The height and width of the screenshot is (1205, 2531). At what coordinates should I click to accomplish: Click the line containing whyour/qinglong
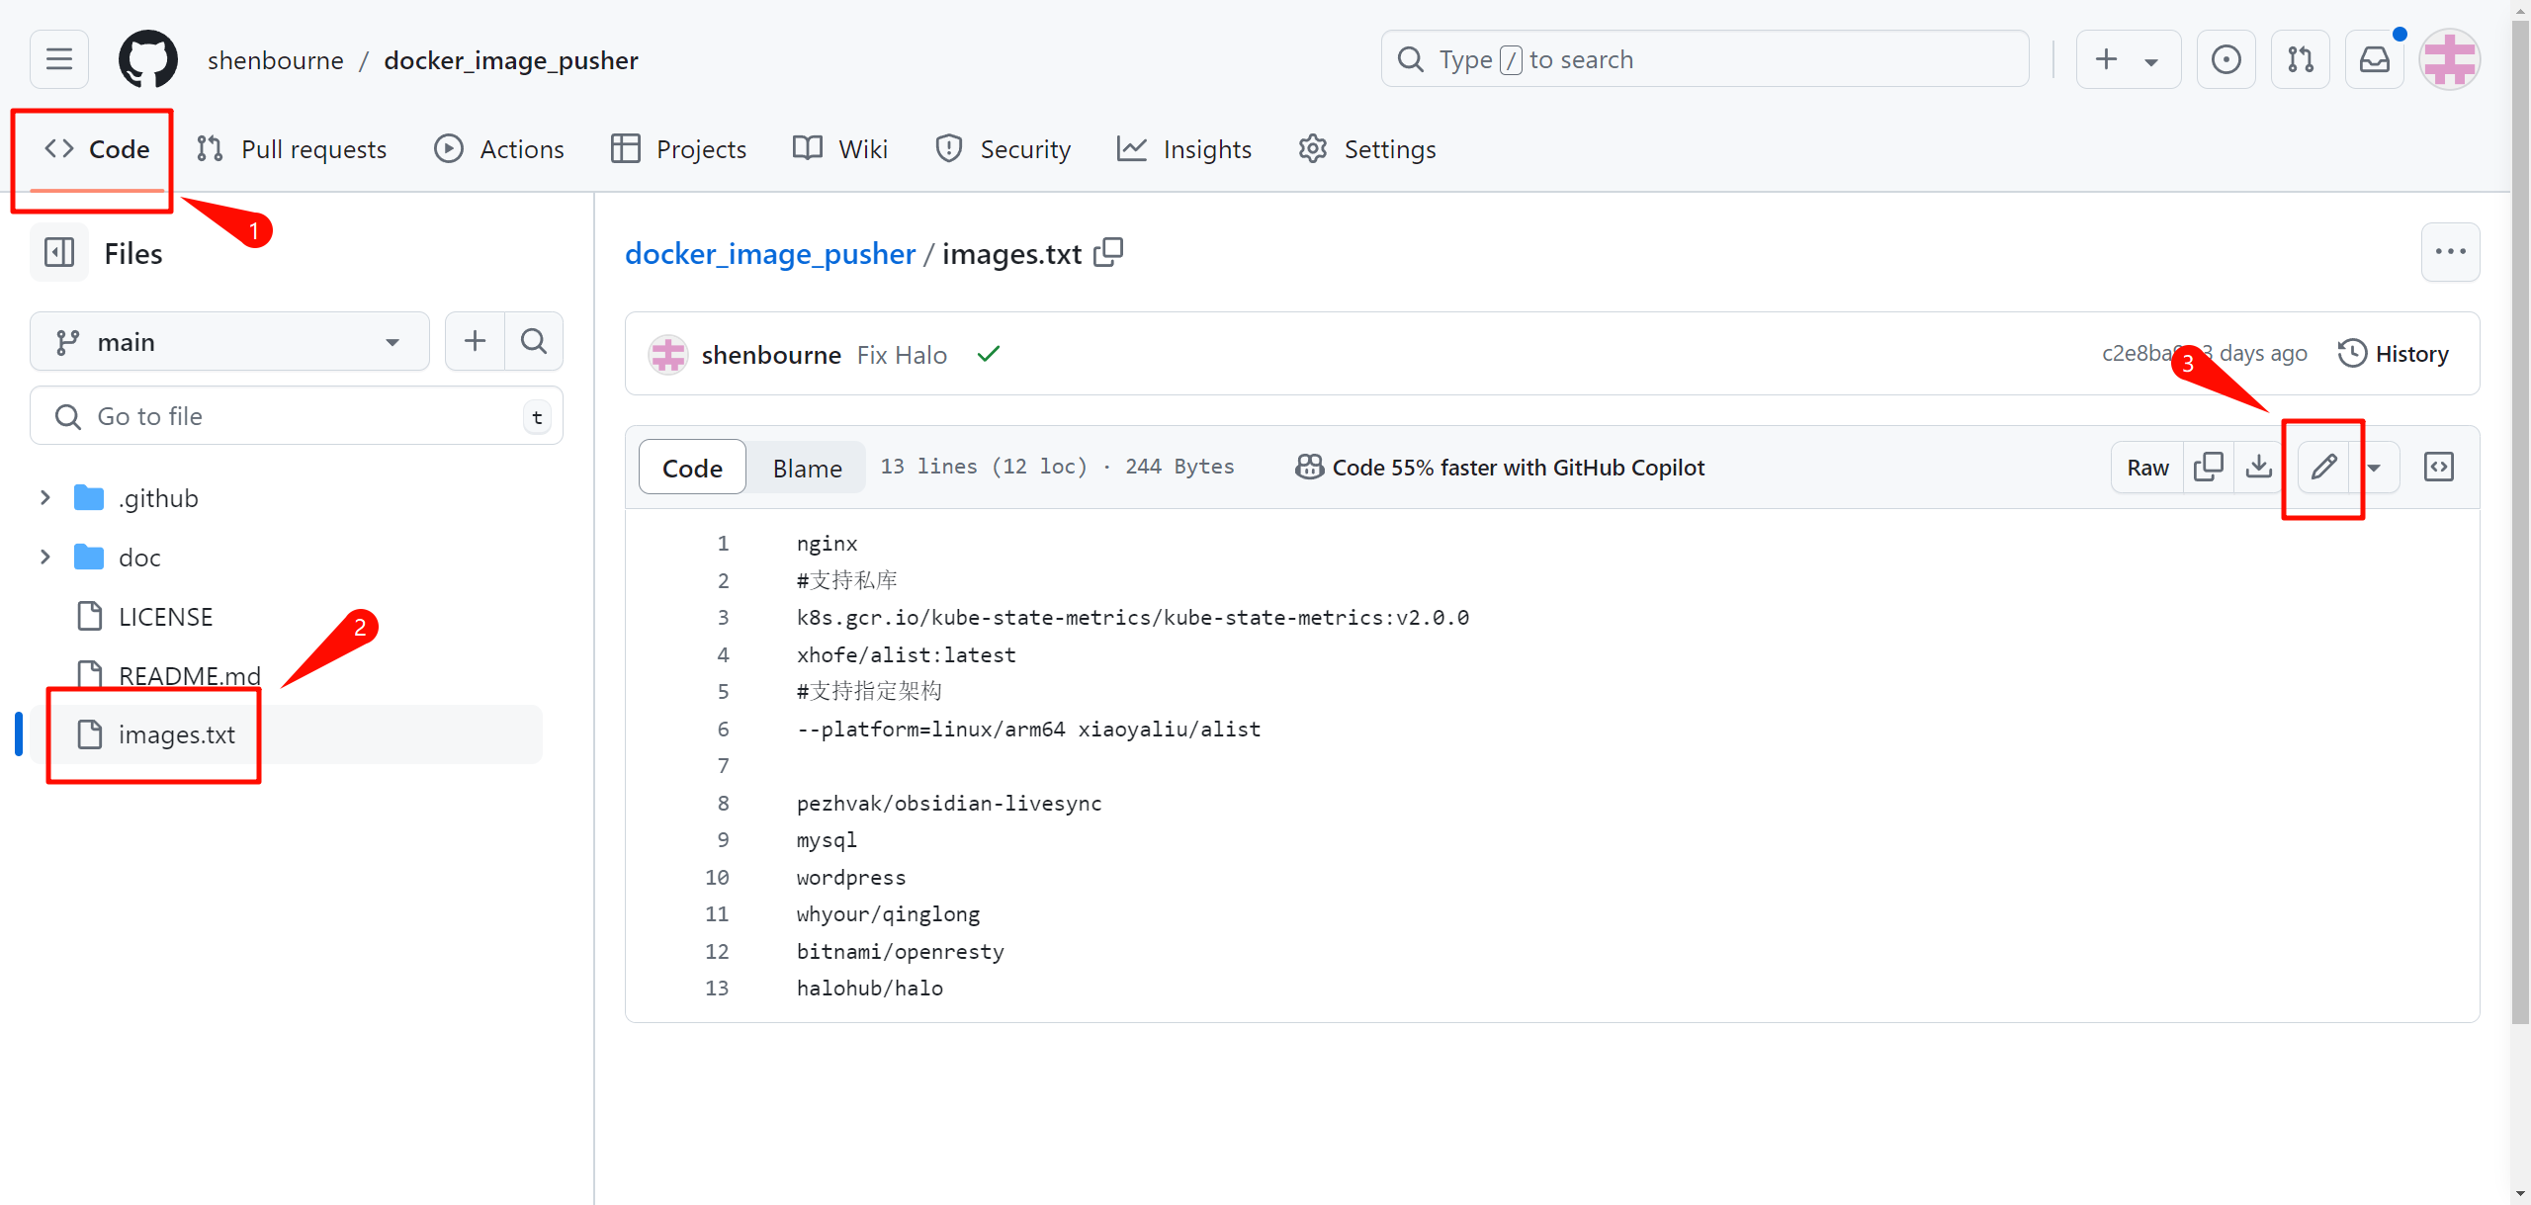[x=889, y=914]
